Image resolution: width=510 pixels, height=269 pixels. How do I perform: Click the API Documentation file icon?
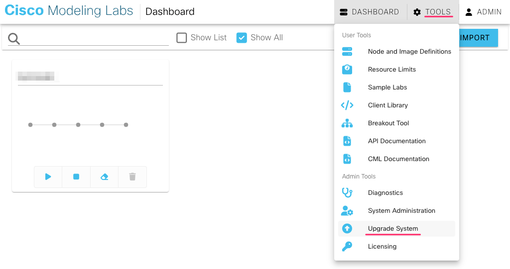347,141
